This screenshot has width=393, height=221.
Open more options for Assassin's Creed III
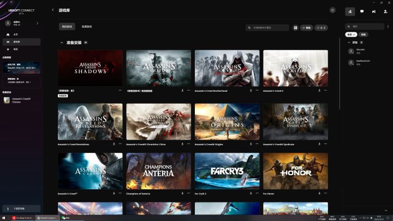(188, 90)
